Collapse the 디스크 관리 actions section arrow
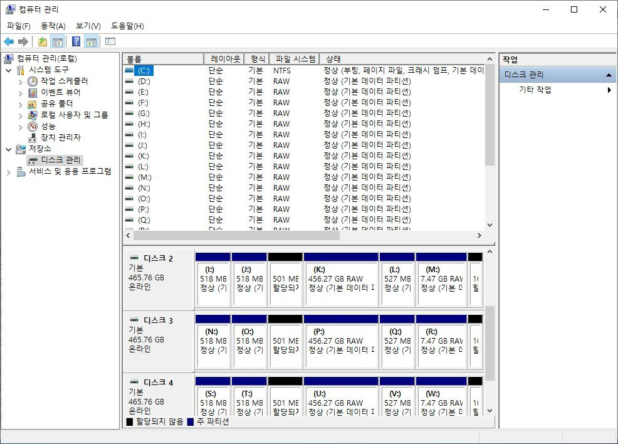Viewport: 618px width, 444px height. pos(609,75)
